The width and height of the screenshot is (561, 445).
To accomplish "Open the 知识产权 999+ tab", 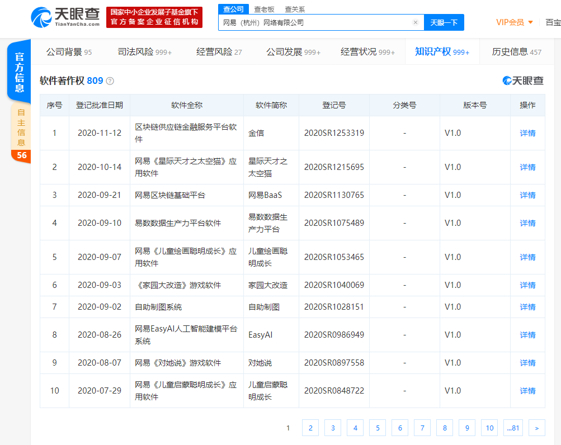I will [x=442, y=52].
